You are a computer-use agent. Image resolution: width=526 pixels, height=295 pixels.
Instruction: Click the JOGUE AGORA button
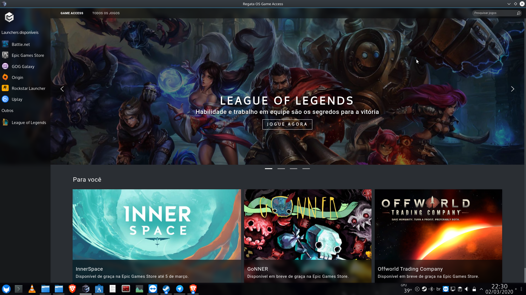[x=287, y=124]
